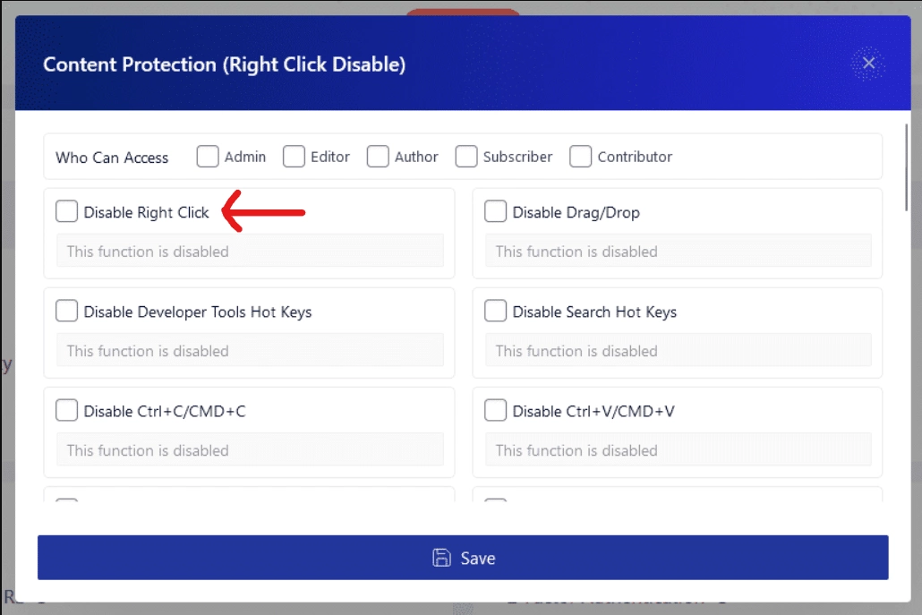Enable Disable Right Click protection
Viewport: 922px width, 615px height.
[66, 211]
